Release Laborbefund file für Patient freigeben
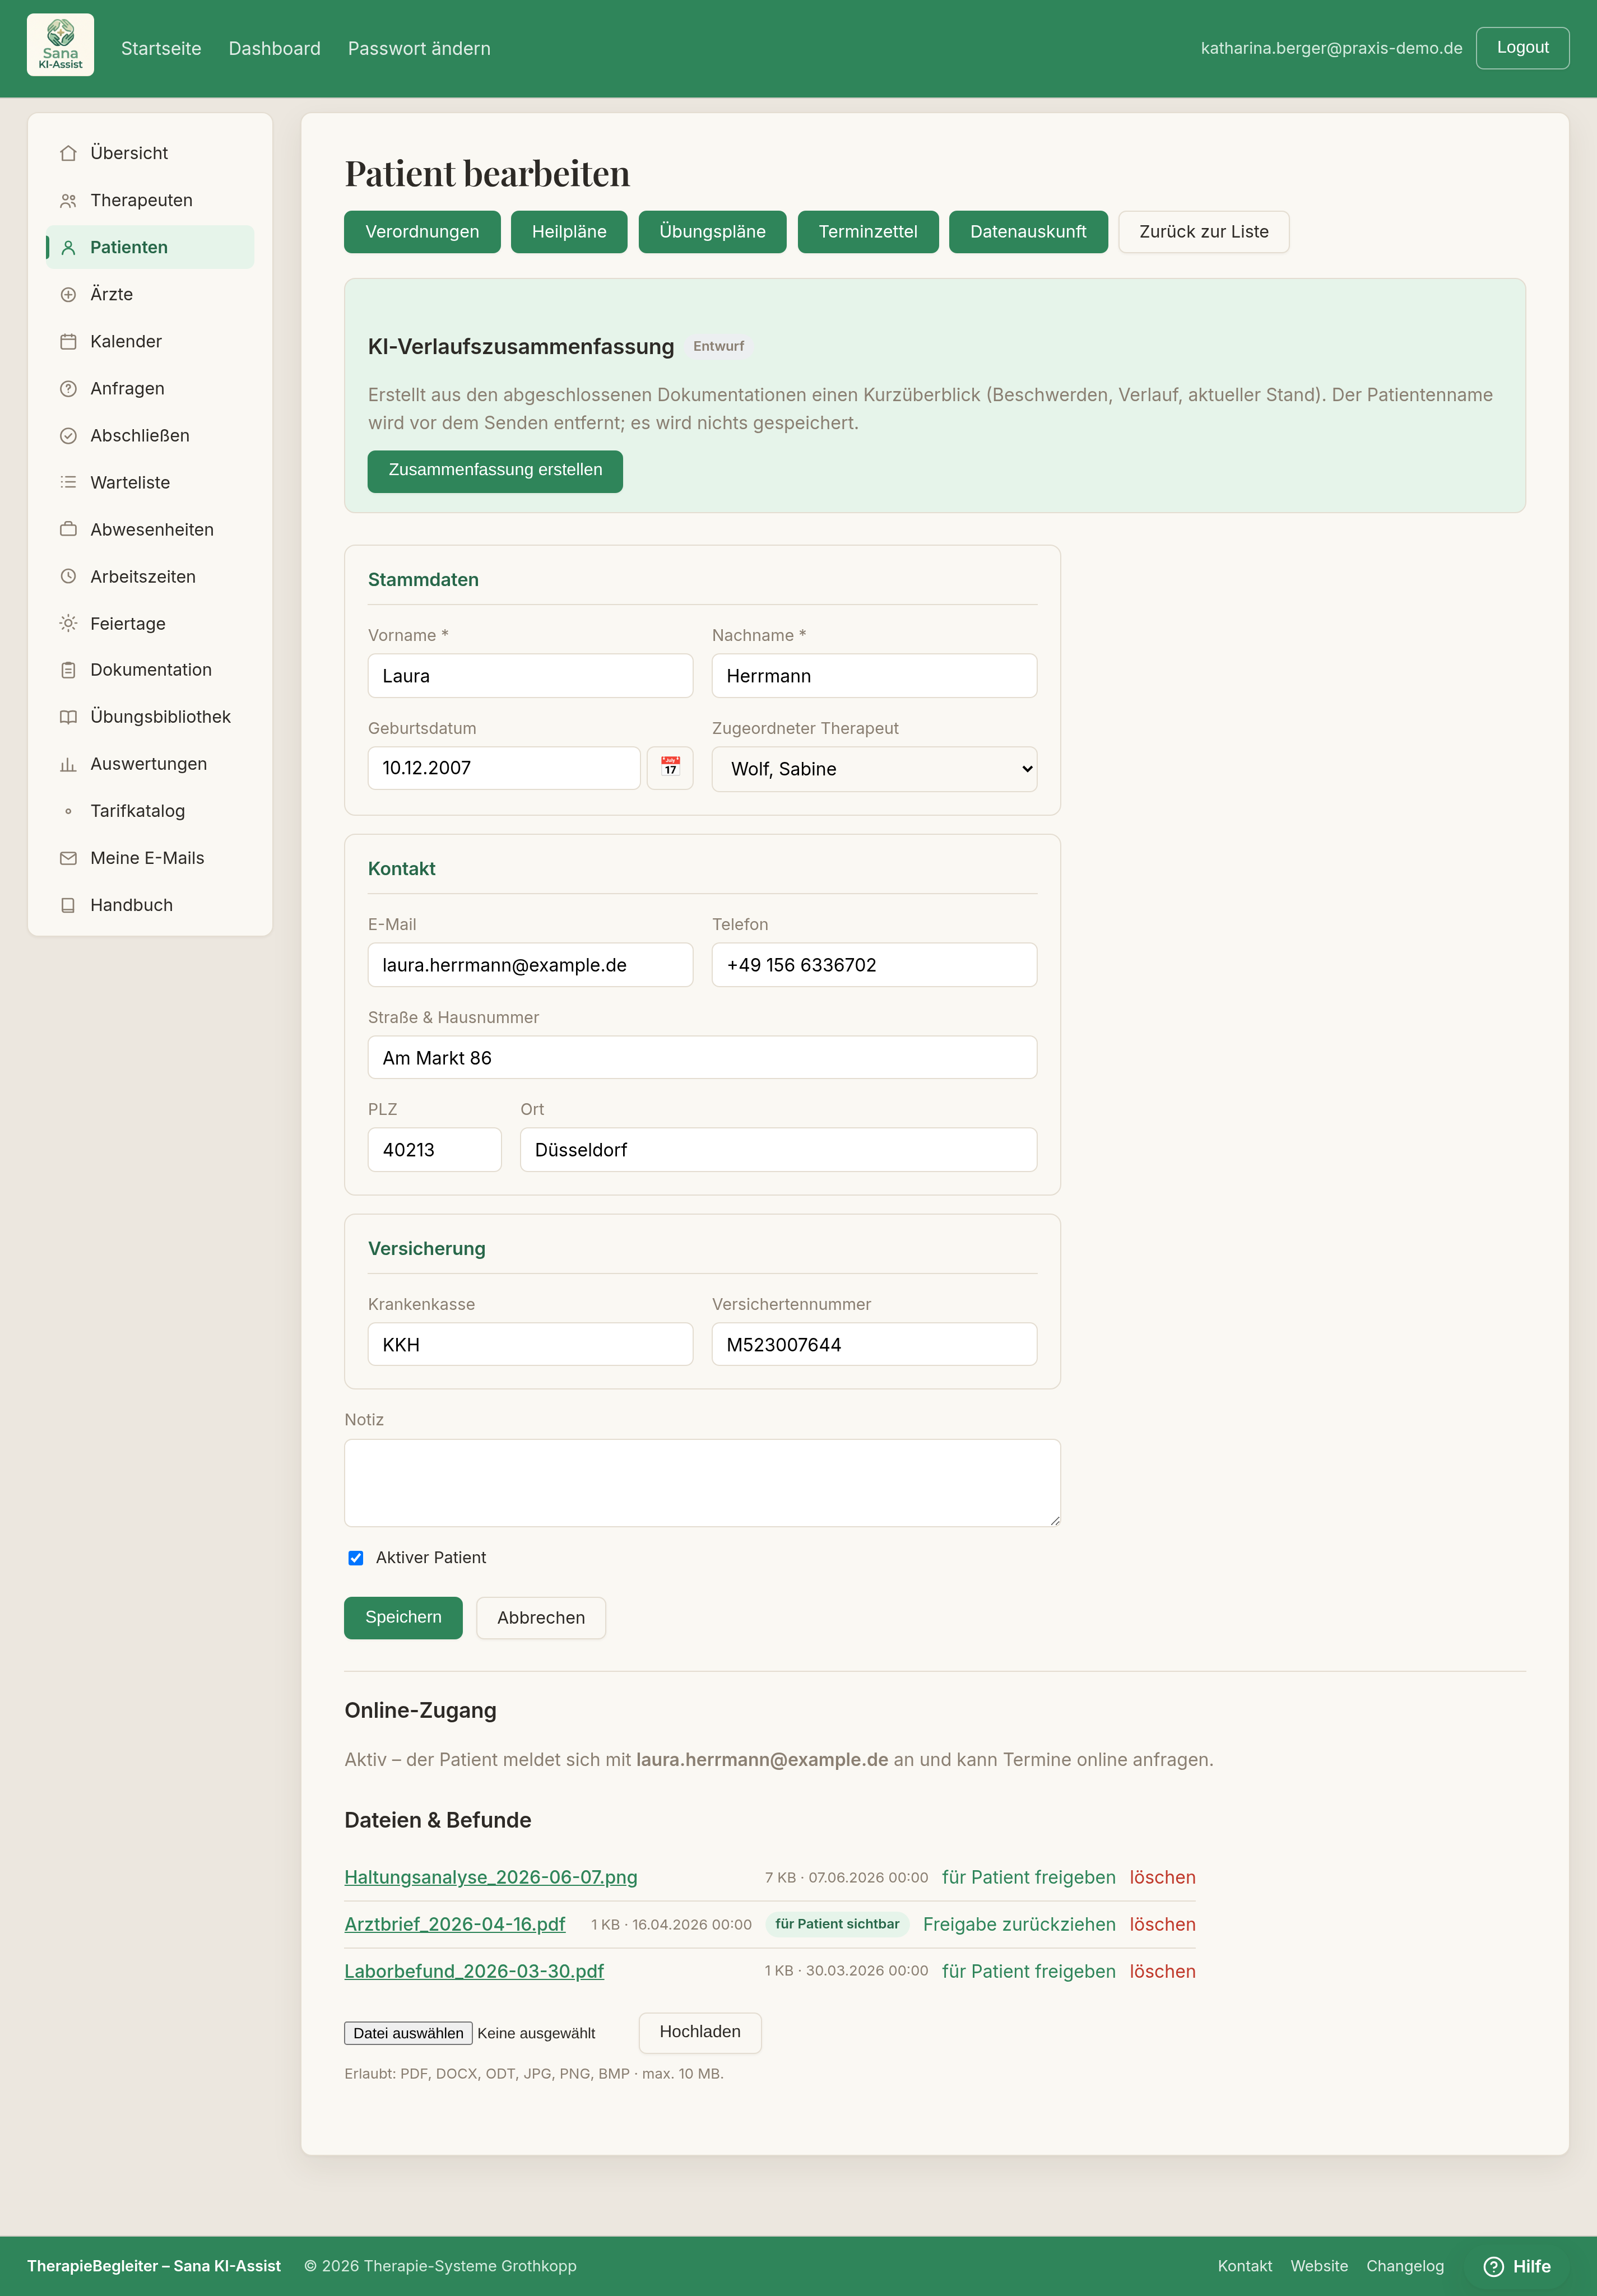 point(1029,1971)
